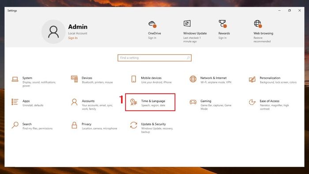309x174 pixels.
Task: Click the Devices category title
Action: [x=87, y=78]
